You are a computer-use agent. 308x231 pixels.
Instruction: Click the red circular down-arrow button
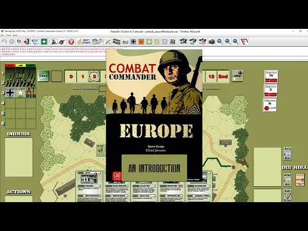pos(71,42)
